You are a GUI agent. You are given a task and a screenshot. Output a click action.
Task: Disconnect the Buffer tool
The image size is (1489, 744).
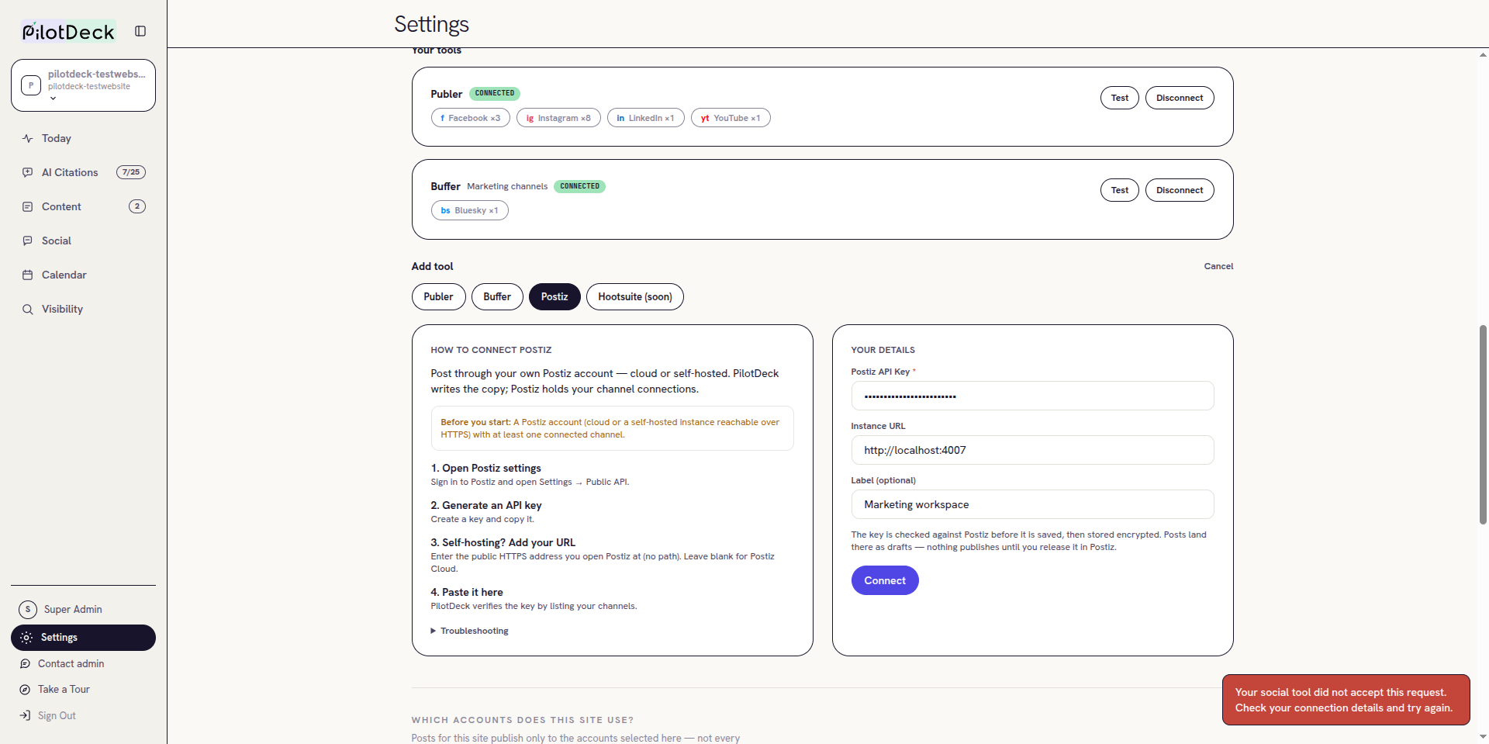pos(1180,190)
